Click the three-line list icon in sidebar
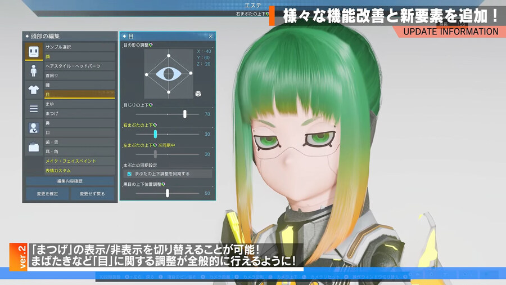Viewport: 506px width, 285px height. [33, 108]
